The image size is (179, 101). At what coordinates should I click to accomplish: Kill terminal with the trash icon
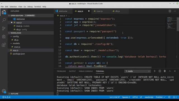pyautogui.click(x=165, y=71)
